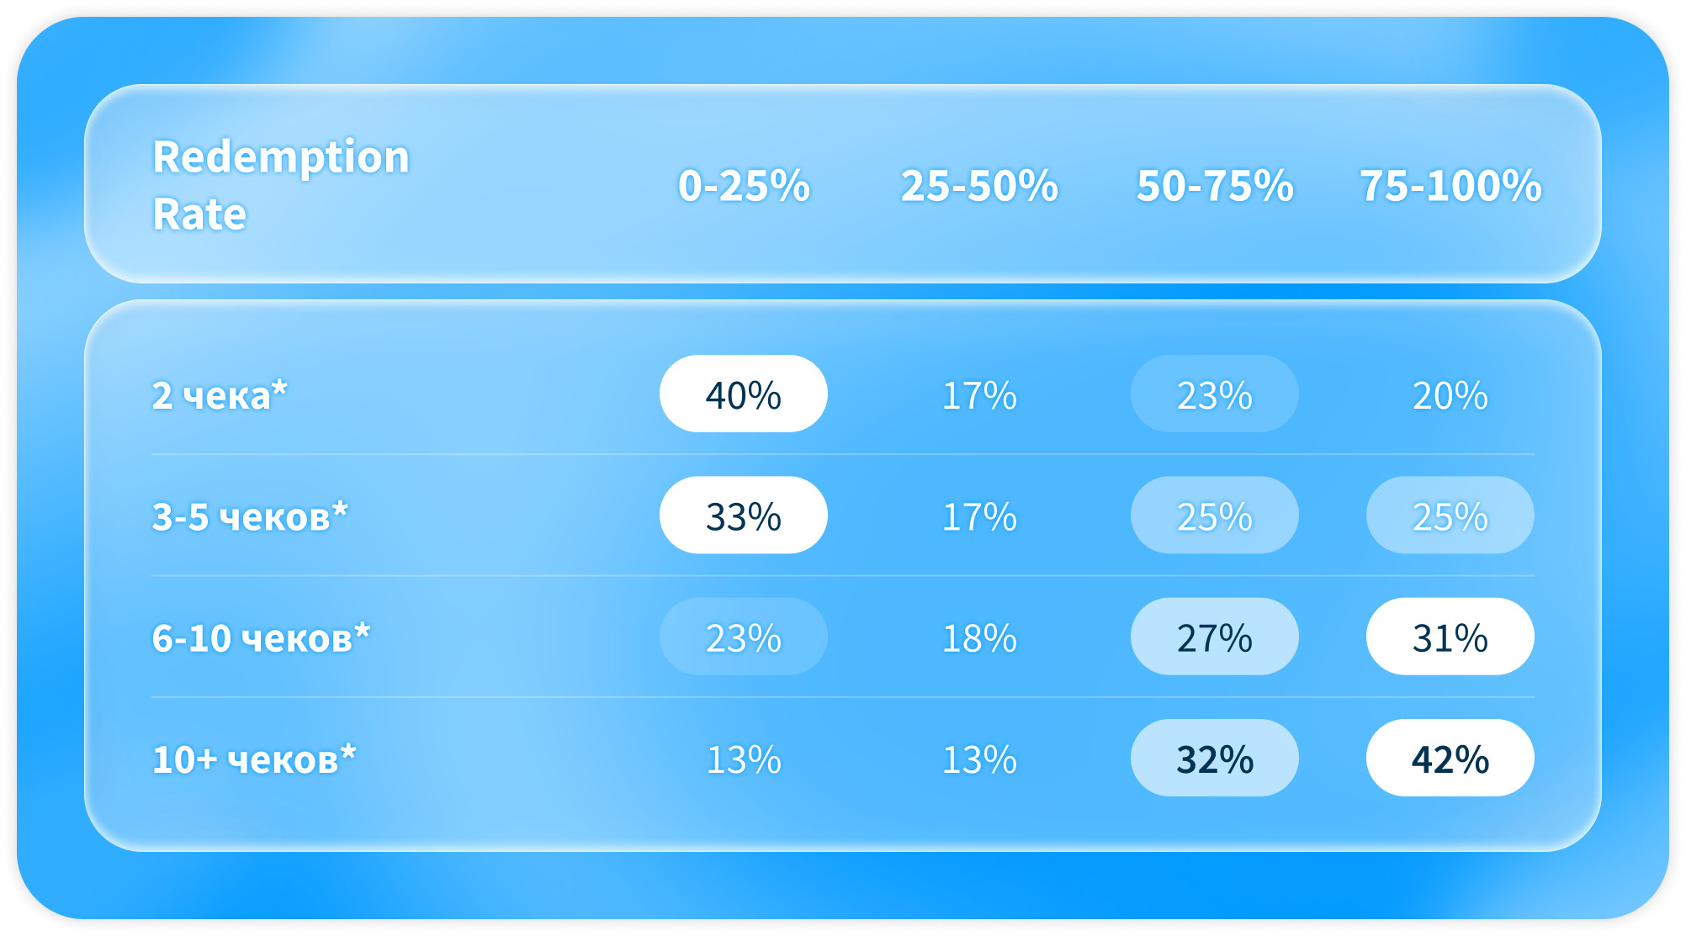Click 13% under the 0-25% column
The width and height of the screenshot is (1686, 936).
pos(744,759)
